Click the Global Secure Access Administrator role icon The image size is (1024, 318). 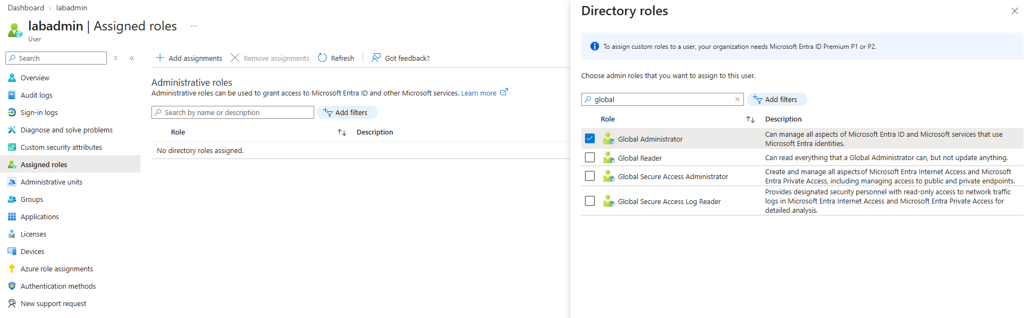(x=609, y=176)
